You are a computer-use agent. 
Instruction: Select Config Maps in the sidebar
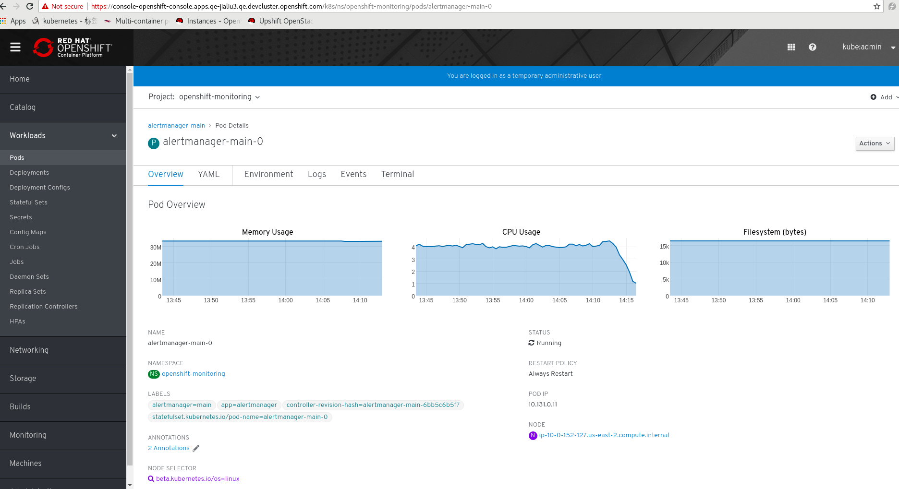coord(63,232)
